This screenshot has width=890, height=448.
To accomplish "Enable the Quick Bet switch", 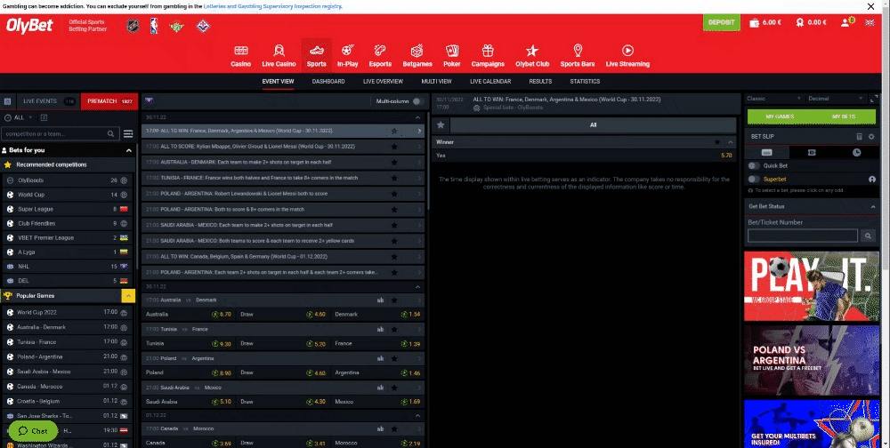I will [x=754, y=165].
